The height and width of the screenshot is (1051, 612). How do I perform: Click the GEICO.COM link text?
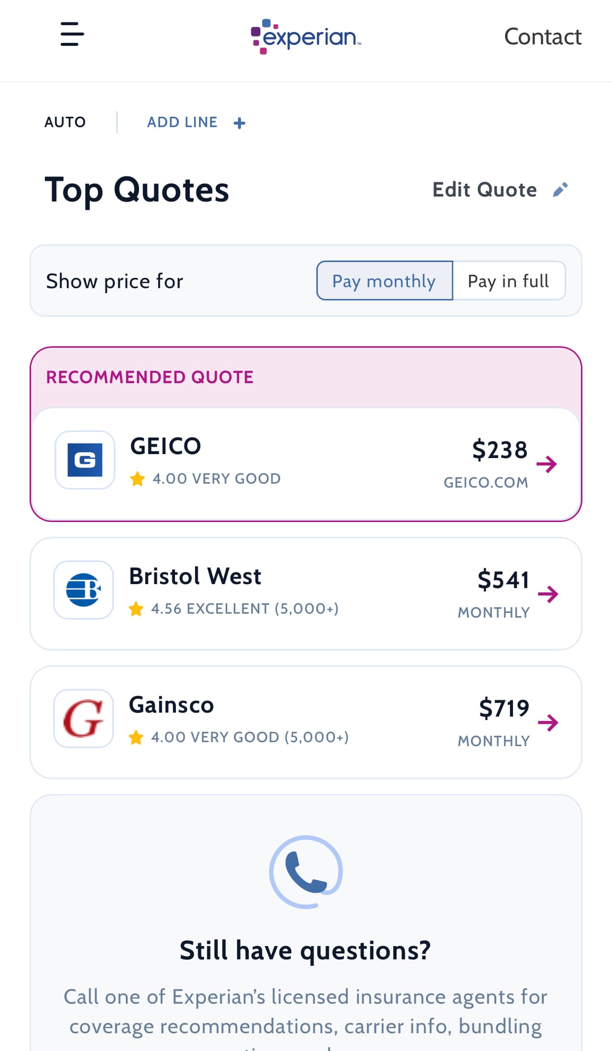[x=486, y=482]
